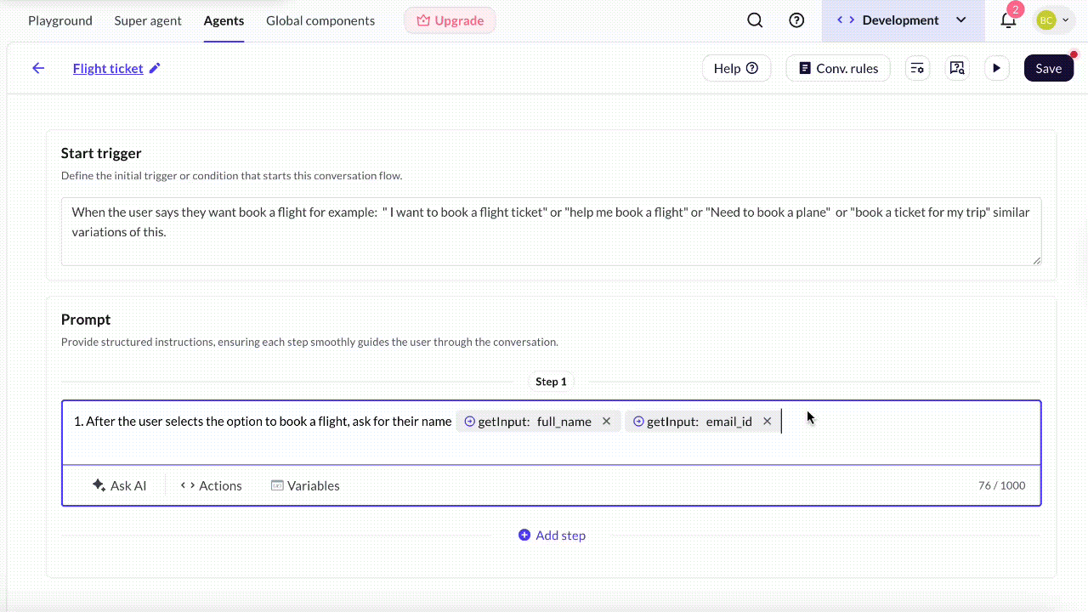Remove the getInput email_id chip

pos(767,421)
